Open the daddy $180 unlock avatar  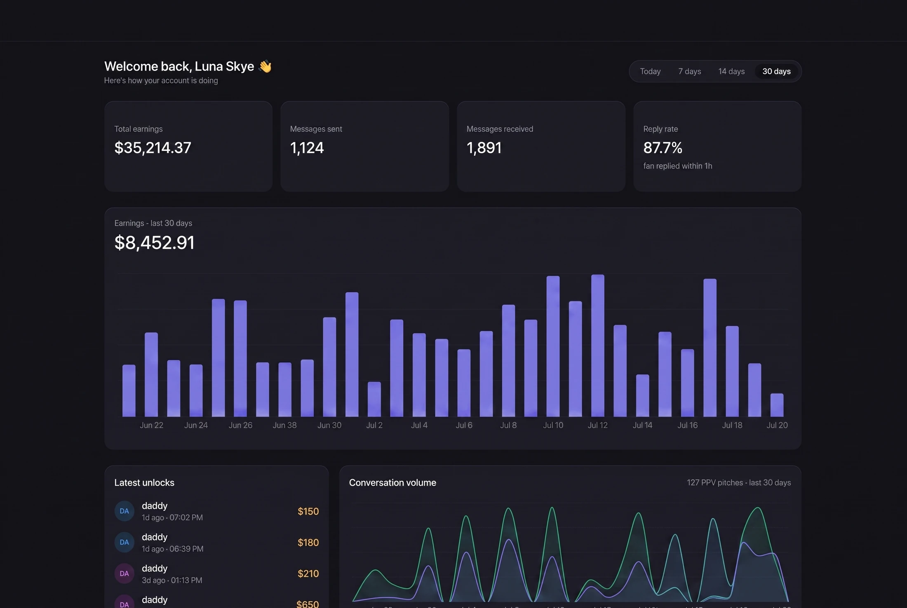point(124,542)
